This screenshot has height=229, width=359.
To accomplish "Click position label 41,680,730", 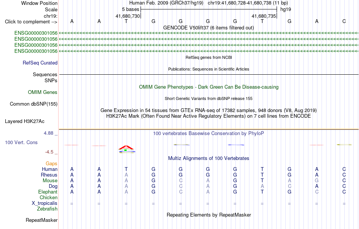I will (x=127, y=16).
